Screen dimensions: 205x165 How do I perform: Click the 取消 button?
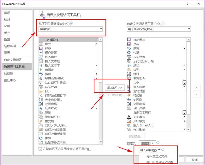[x=194, y=160]
